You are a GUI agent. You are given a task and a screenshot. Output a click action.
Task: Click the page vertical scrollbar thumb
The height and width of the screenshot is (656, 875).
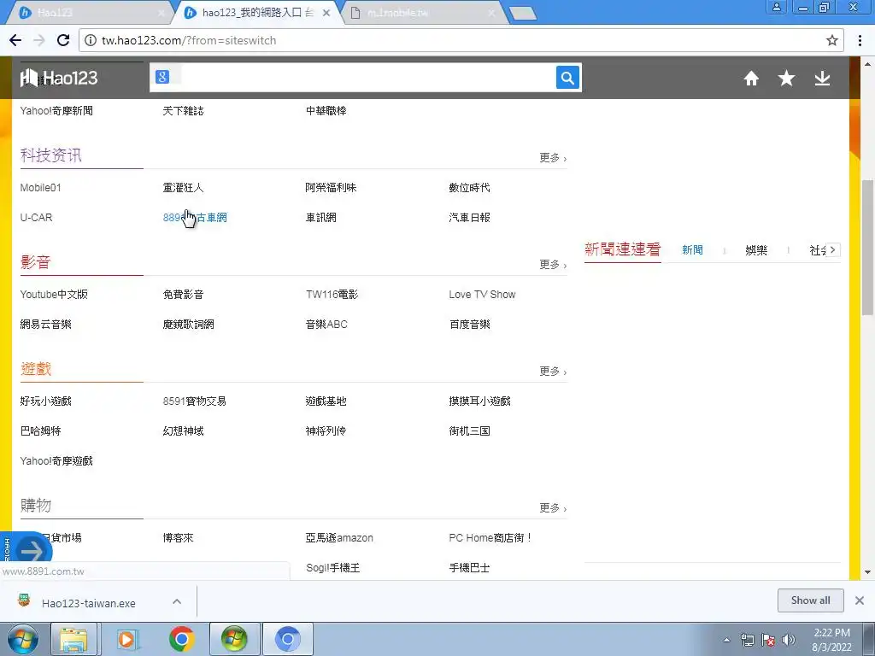(868, 248)
